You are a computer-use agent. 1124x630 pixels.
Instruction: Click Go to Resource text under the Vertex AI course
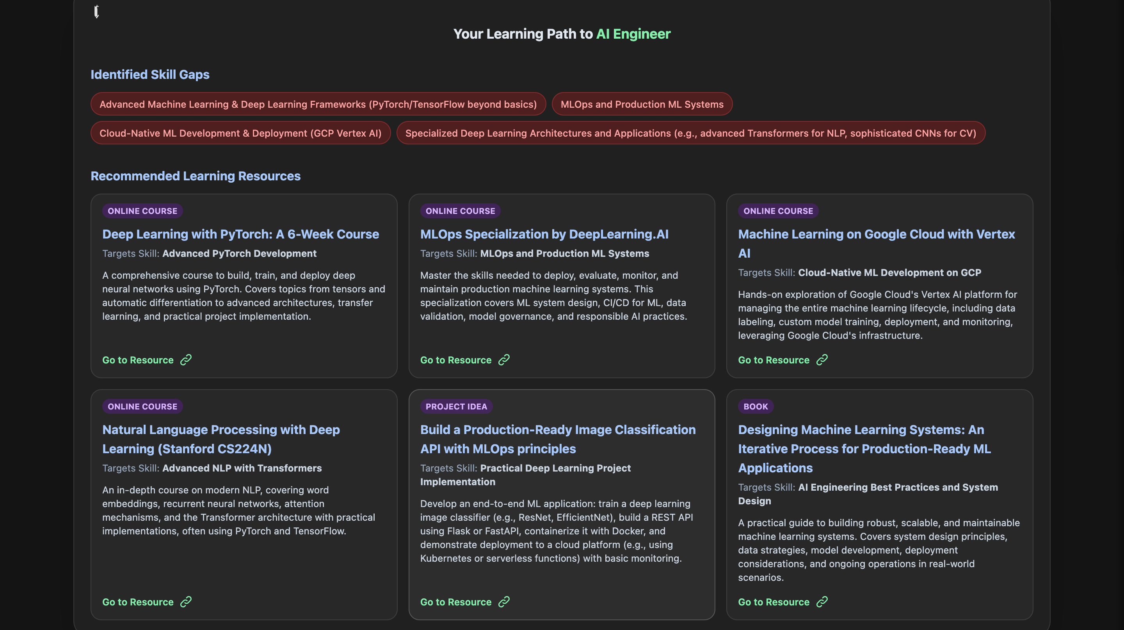click(x=773, y=360)
